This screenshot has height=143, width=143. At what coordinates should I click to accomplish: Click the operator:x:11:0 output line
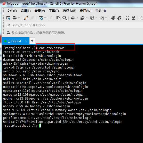click(x=43, y=91)
